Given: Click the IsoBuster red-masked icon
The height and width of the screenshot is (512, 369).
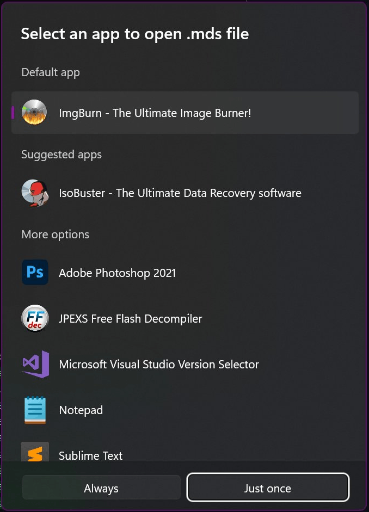Looking at the screenshot, I should (x=35, y=193).
